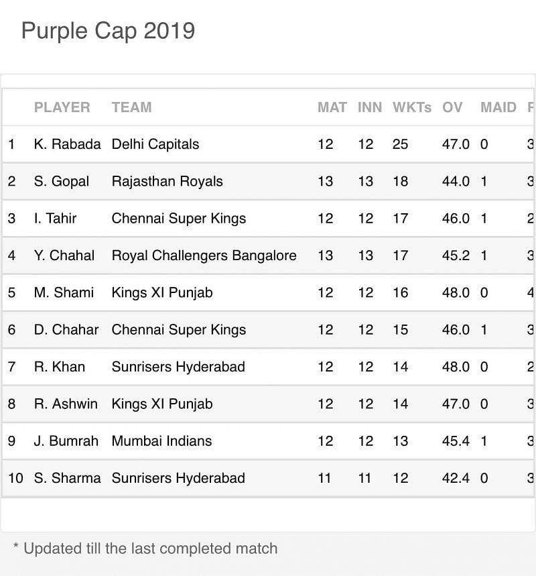Click the MAID column header

tap(498, 107)
